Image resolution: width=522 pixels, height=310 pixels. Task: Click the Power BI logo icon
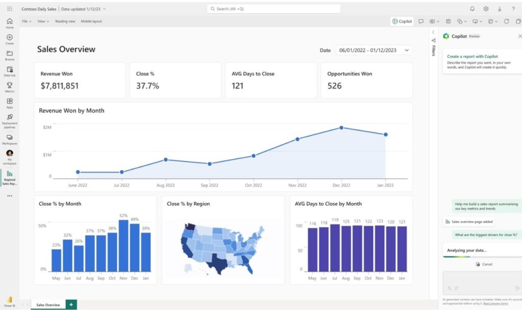click(x=10, y=300)
